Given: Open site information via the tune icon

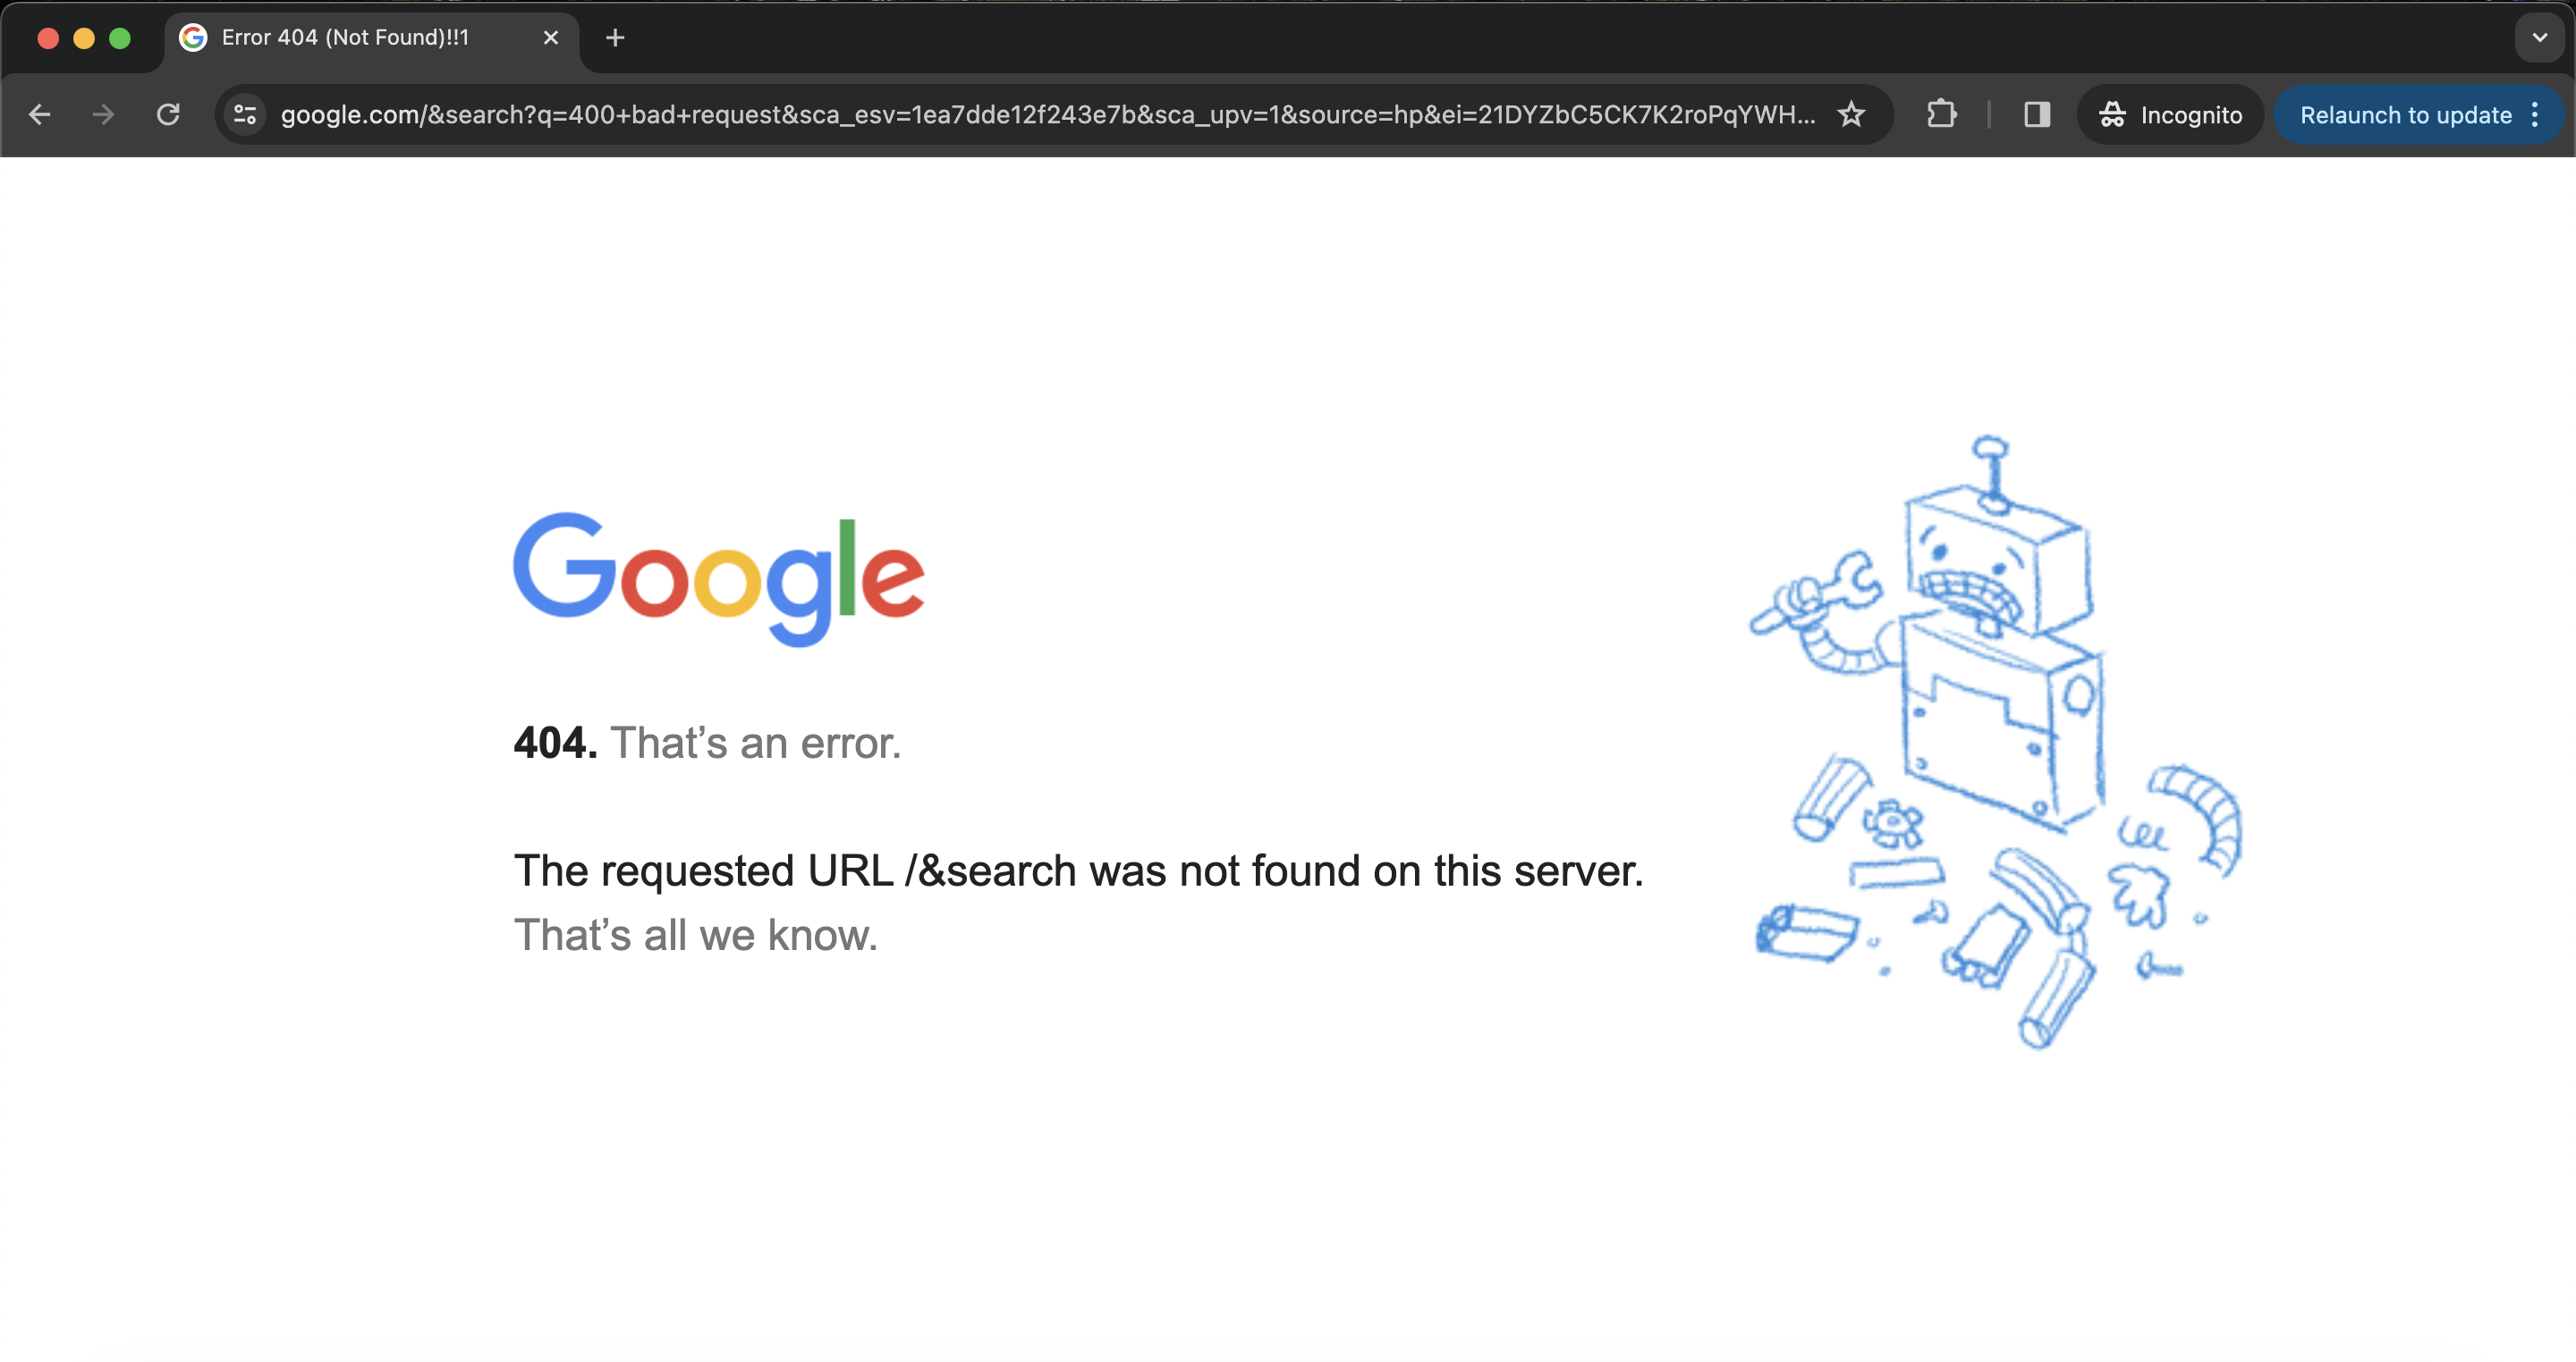Looking at the screenshot, I should click(x=244, y=113).
